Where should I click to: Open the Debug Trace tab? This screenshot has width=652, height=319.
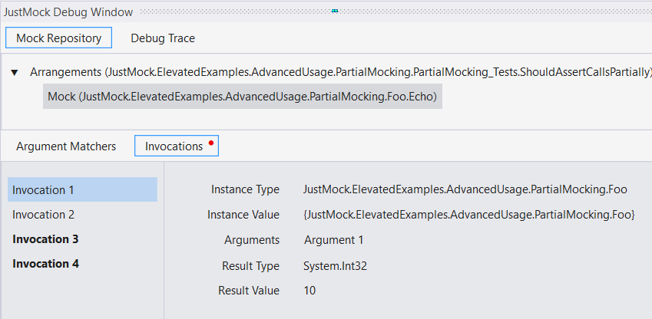pyautogui.click(x=163, y=38)
